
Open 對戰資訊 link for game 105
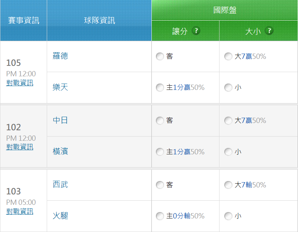pos(20,83)
